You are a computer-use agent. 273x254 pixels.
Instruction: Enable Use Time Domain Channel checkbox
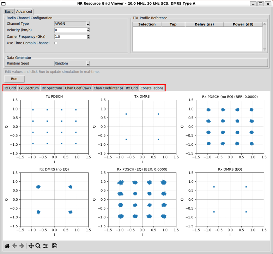tap(56, 43)
